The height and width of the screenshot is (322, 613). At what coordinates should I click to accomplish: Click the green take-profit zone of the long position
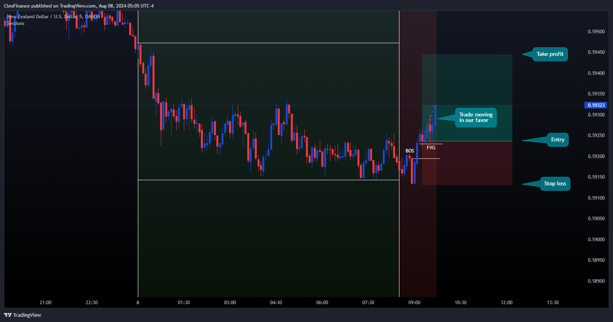[x=467, y=98]
